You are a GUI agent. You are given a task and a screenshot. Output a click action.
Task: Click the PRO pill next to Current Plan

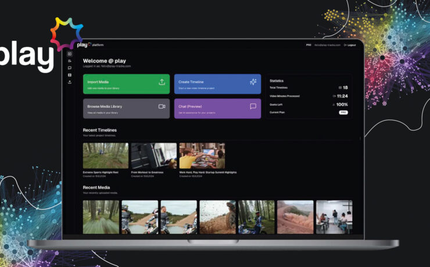click(x=343, y=113)
